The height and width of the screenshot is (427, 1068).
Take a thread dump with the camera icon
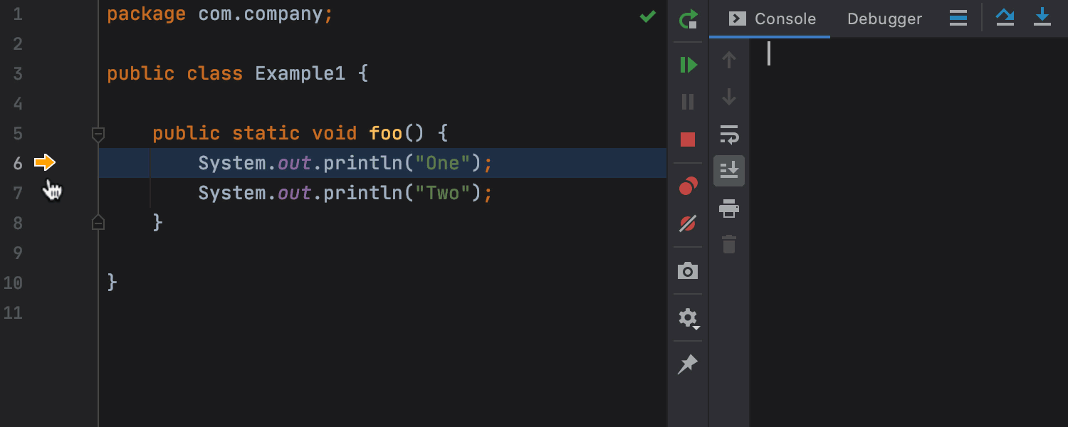(x=687, y=270)
